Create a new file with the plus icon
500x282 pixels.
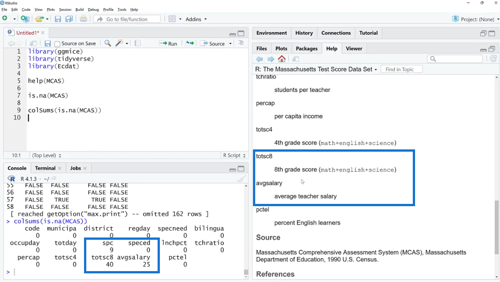(5, 19)
